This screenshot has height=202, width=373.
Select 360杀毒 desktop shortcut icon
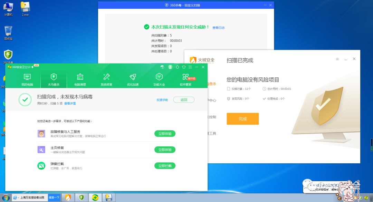click(8, 57)
